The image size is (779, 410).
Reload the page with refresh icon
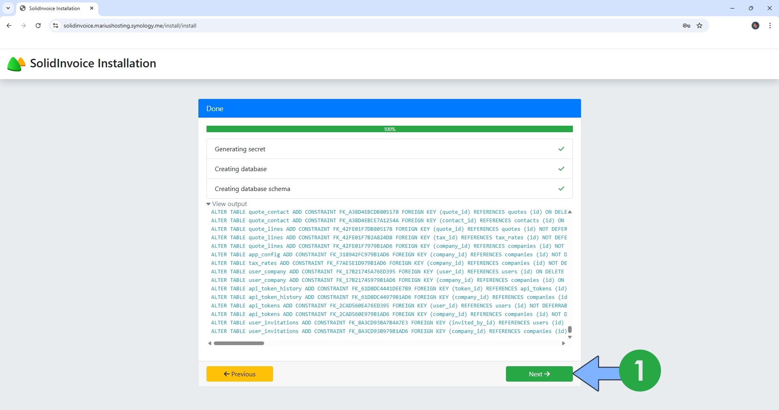(38, 26)
